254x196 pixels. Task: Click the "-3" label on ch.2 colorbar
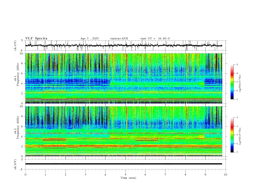pos(237,118)
